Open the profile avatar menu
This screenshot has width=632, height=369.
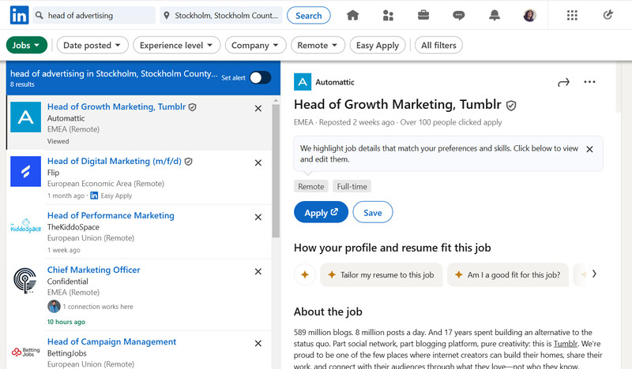[529, 15]
